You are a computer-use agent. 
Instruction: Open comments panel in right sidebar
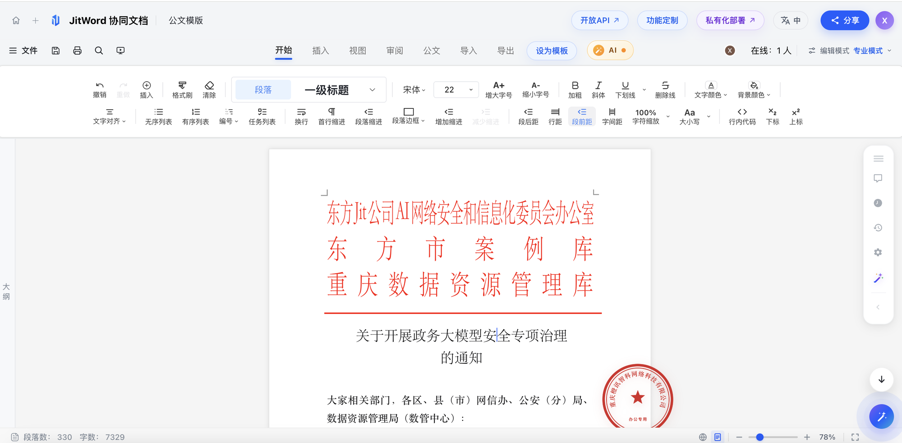click(x=878, y=179)
